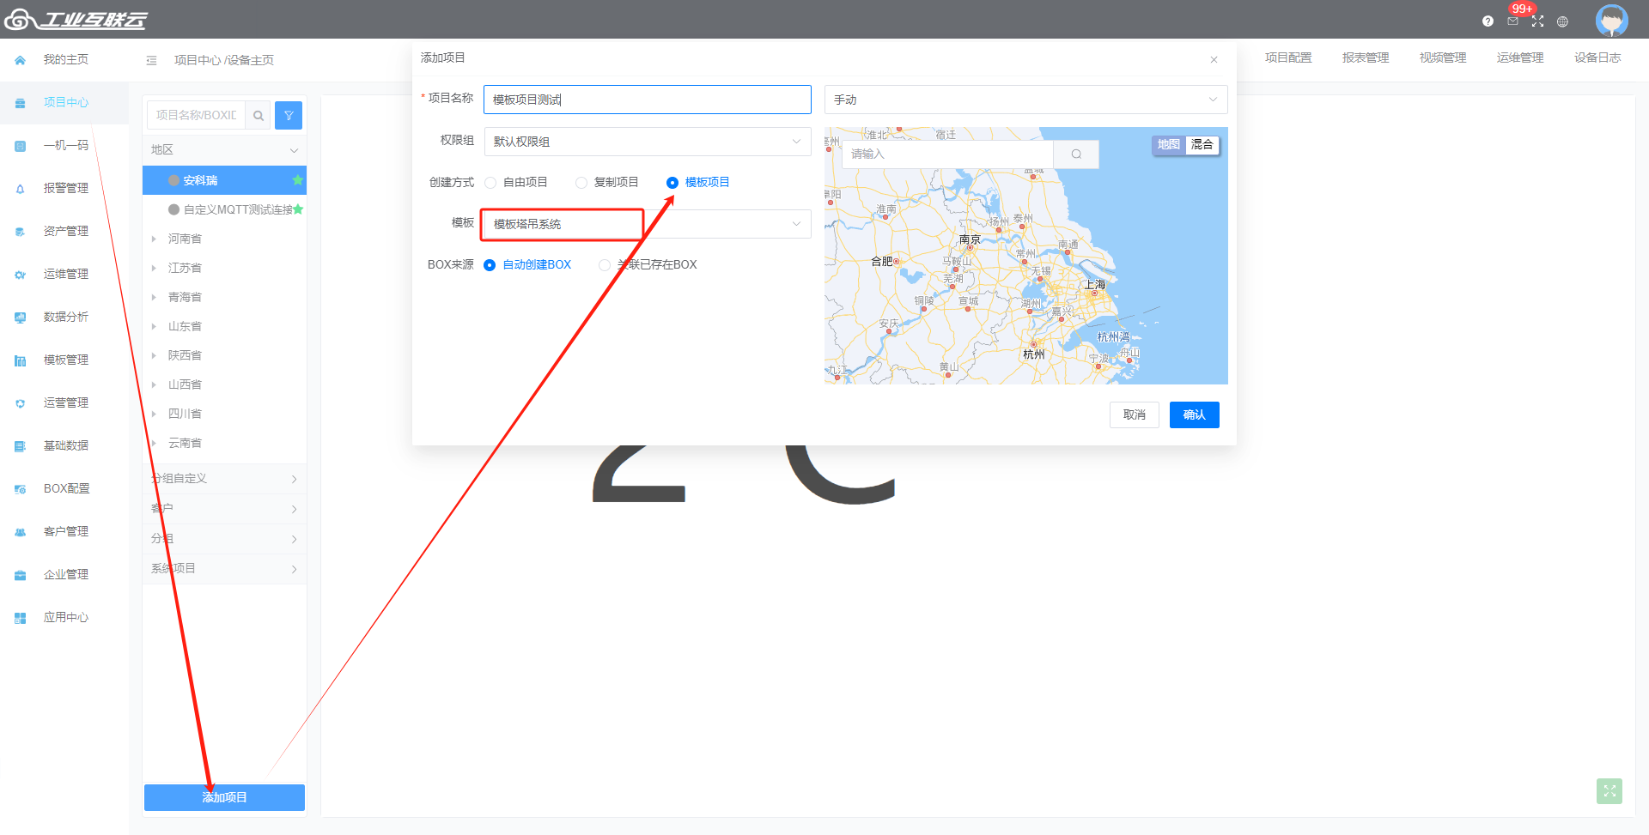
Task: Focus the 项目名称/BOXID search field
Action: pyautogui.click(x=197, y=116)
